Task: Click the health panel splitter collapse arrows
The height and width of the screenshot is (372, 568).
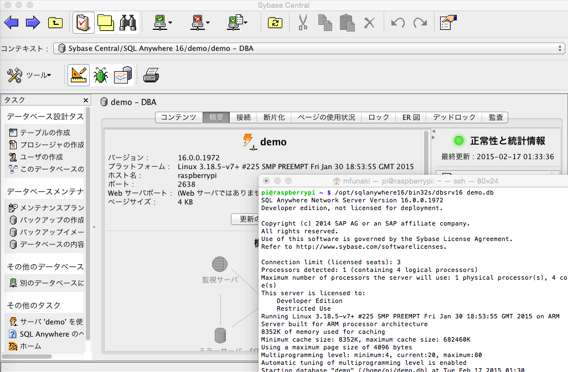Action: (x=433, y=134)
